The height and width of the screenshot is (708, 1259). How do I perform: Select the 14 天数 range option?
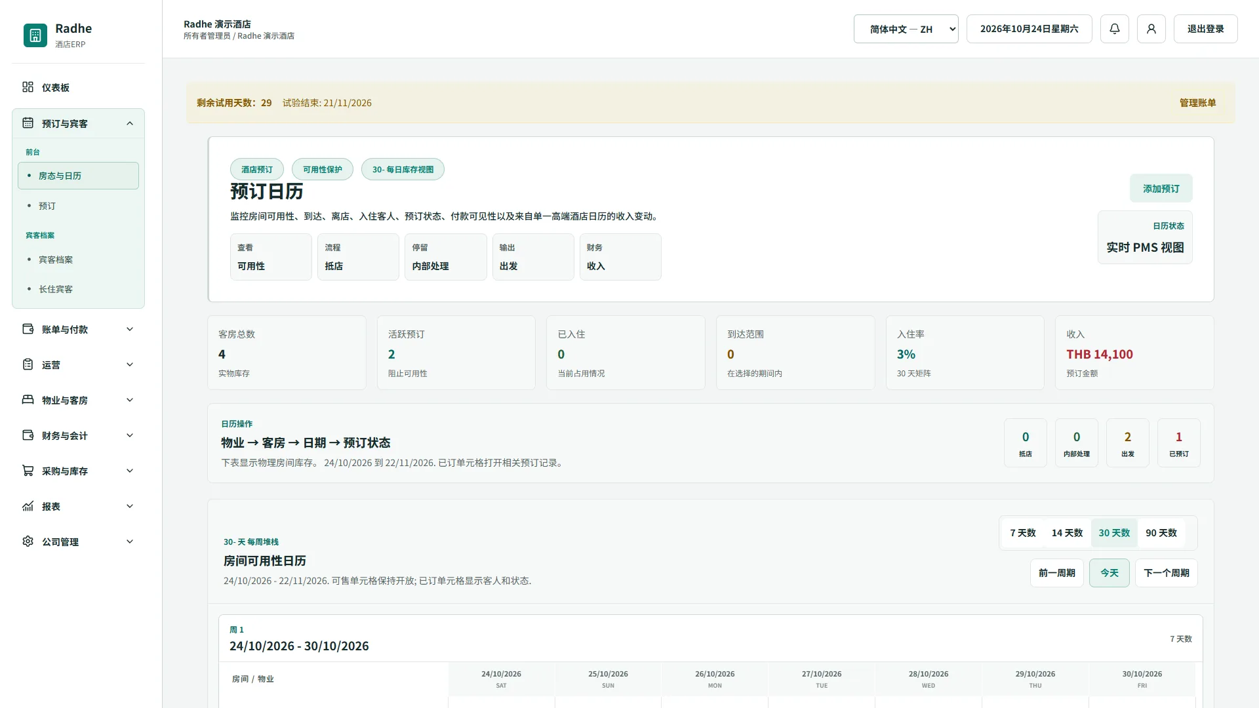point(1067,533)
